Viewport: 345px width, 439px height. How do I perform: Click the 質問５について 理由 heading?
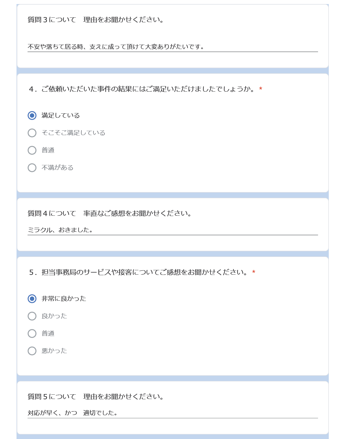pos(96,397)
